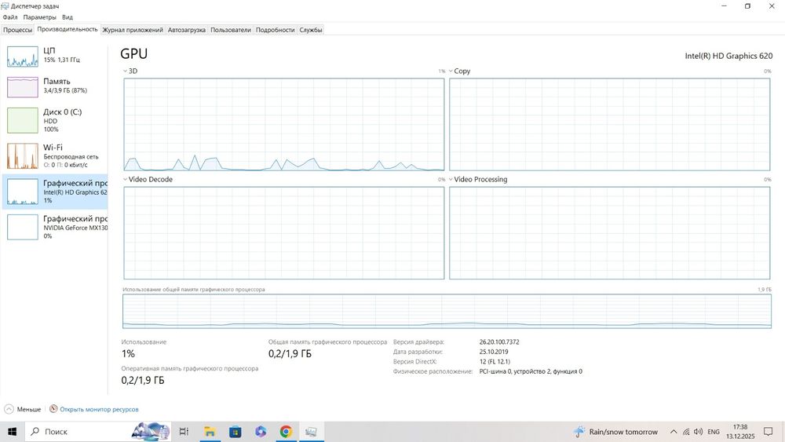Click the search highlights image in the search box
785x442 pixels.
[151, 432]
